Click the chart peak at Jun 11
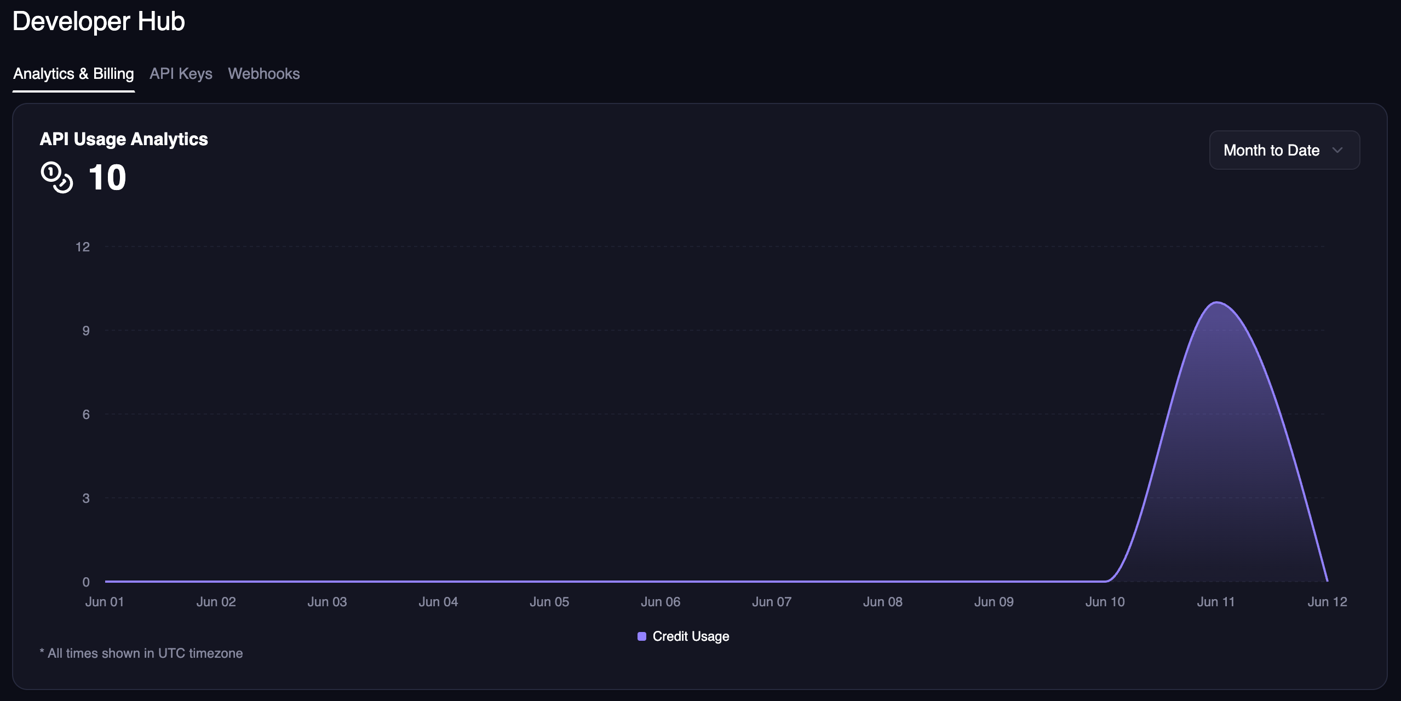The height and width of the screenshot is (701, 1401). click(x=1216, y=302)
